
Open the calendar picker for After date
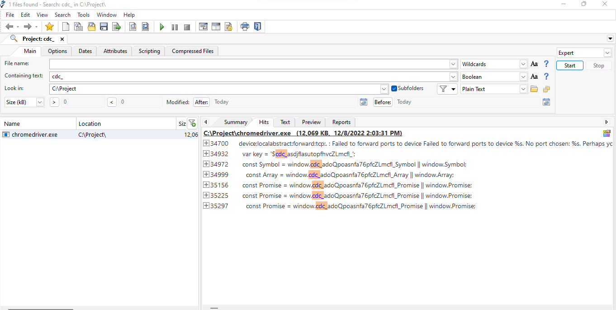click(364, 102)
